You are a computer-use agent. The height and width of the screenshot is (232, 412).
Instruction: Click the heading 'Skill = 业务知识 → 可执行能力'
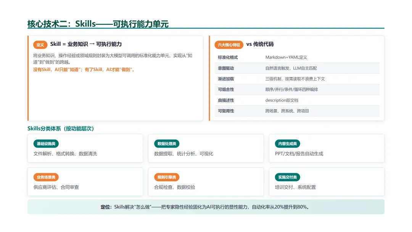click(86, 44)
